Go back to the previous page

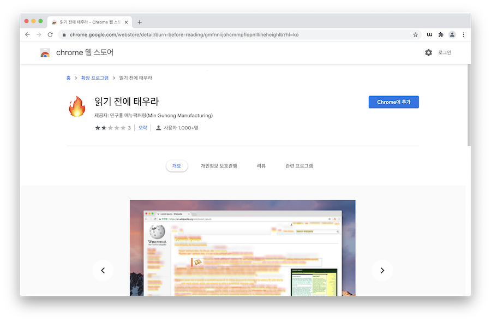[28, 35]
